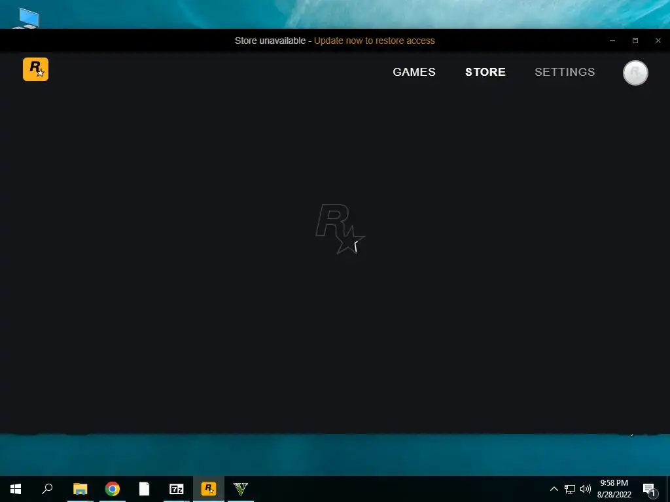Click 'Update now to restore access' link
The image size is (670, 502).
coord(374,41)
